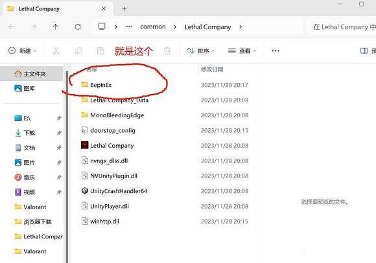The image size is (376, 263).
Task: Click the pin icon beside 图片
Action: (x=59, y=163)
